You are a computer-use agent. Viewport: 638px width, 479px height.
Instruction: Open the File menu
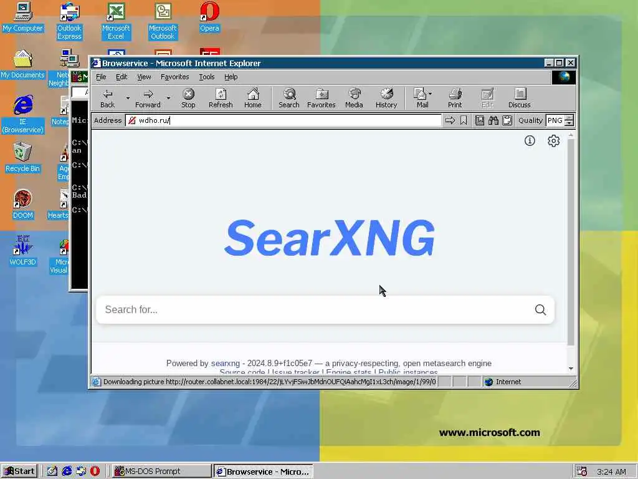pos(101,77)
